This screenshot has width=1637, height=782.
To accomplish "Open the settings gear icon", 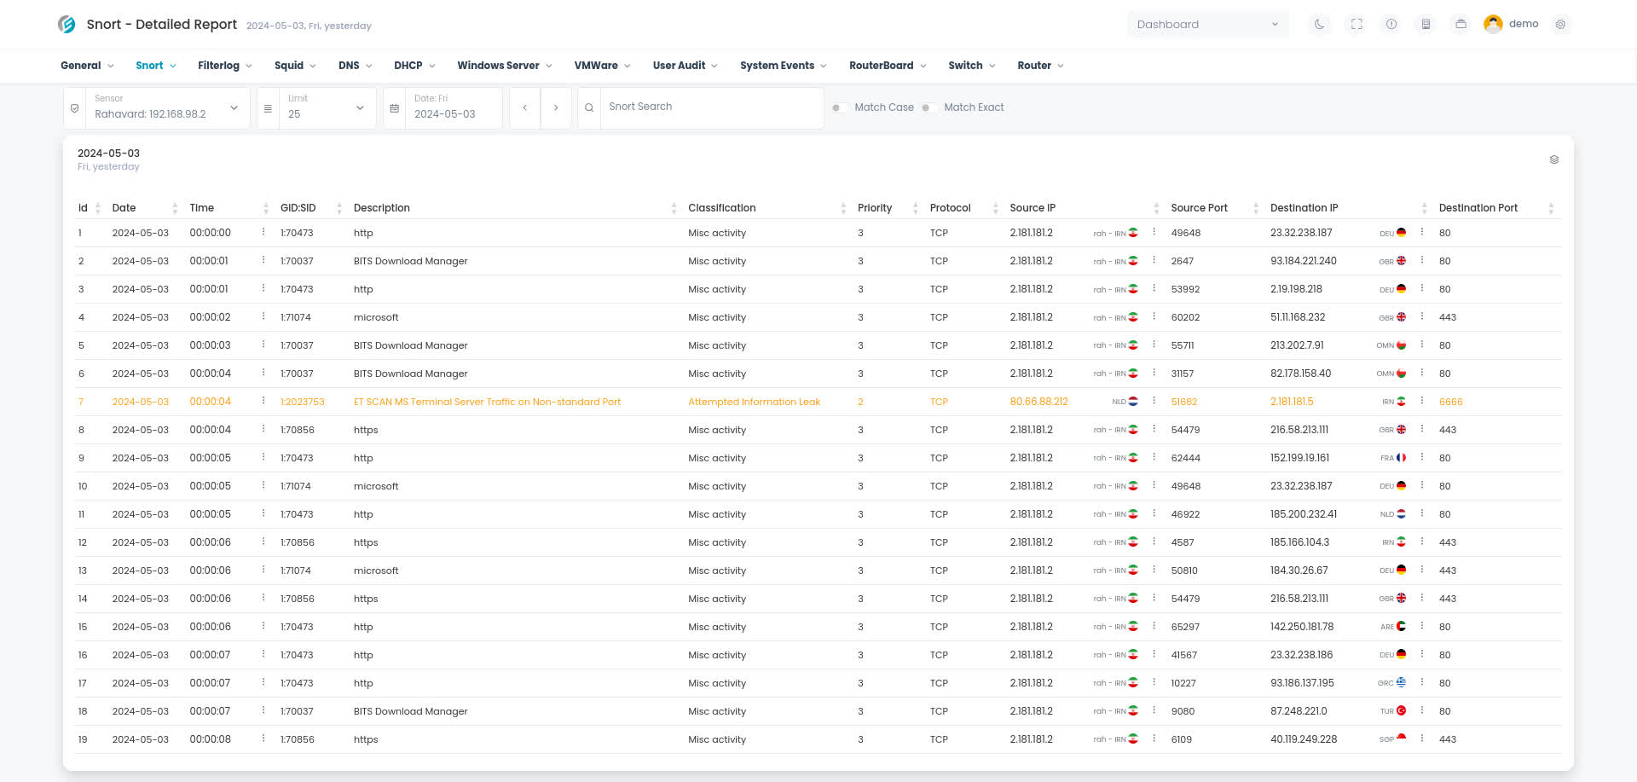I will pyautogui.click(x=1560, y=25).
